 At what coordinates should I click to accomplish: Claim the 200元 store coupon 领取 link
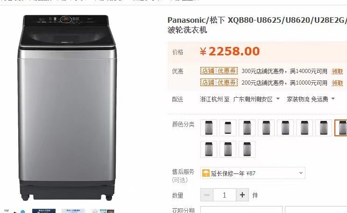point(337,83)
